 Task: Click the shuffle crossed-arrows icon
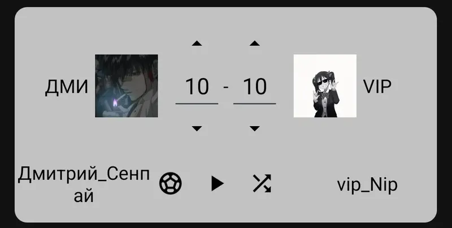coord(262,183)
